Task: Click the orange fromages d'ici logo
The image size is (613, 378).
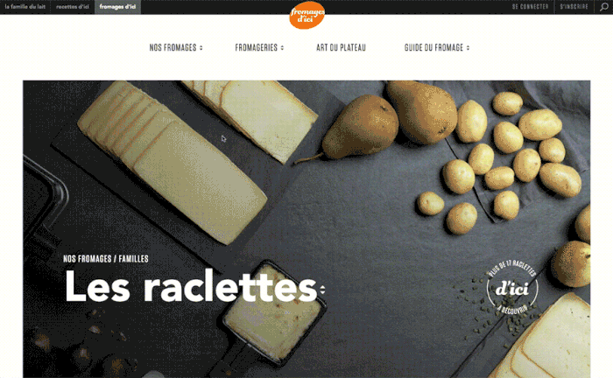Action: click(x=307, y=15)
